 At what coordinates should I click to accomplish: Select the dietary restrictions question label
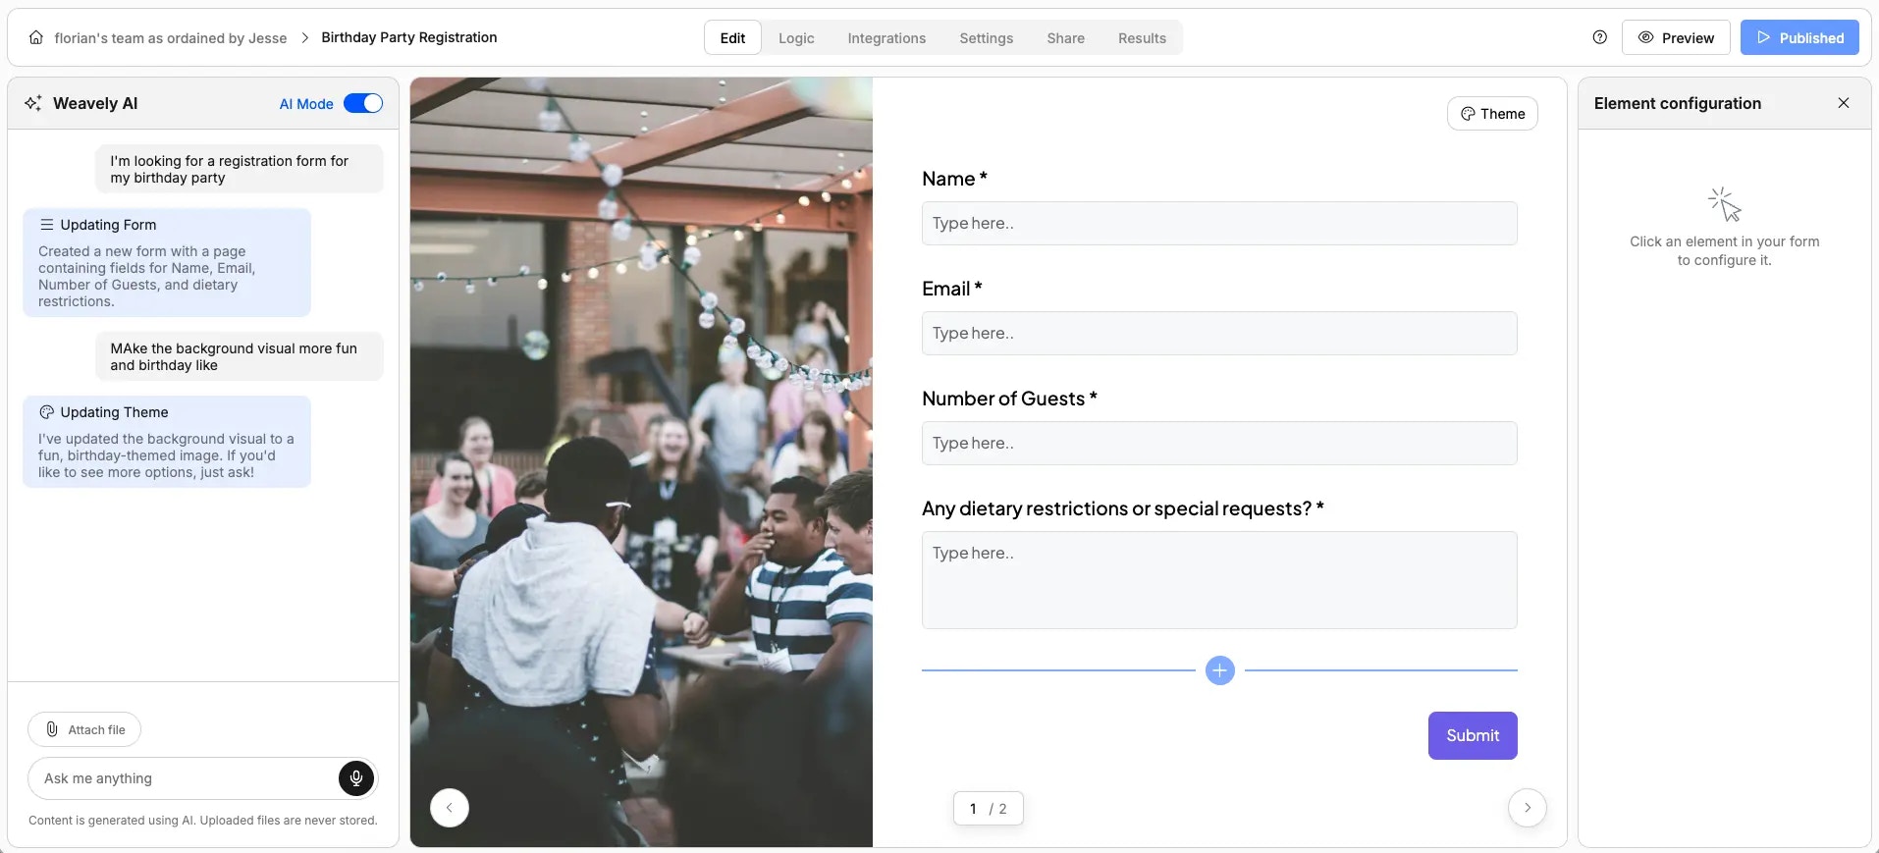tap(1123, 508)
